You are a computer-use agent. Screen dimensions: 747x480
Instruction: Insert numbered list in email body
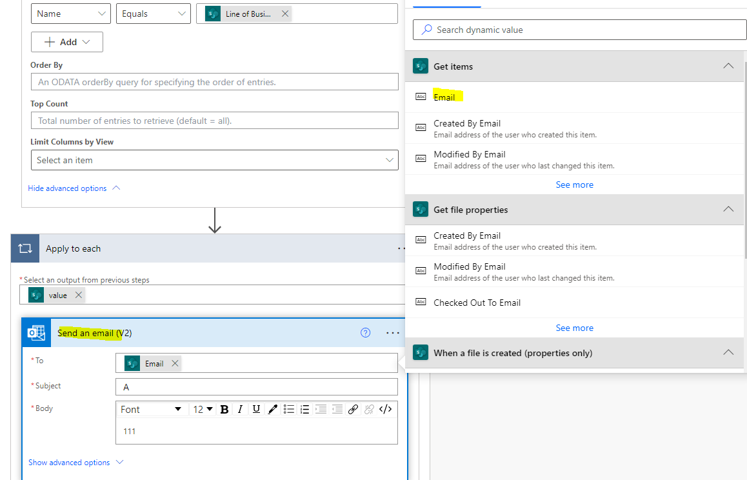[305, 410]
